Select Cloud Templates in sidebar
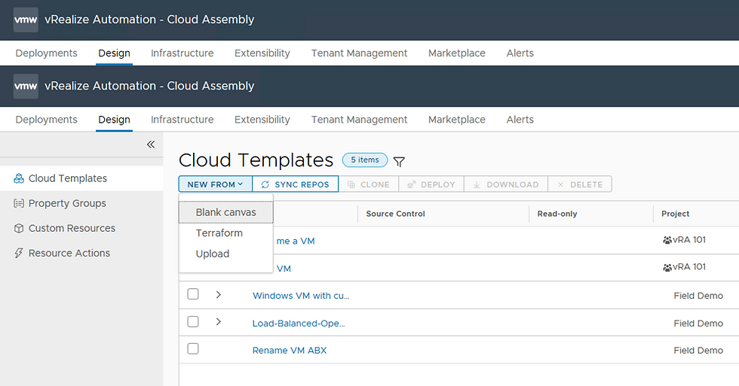 click(67, 178)
